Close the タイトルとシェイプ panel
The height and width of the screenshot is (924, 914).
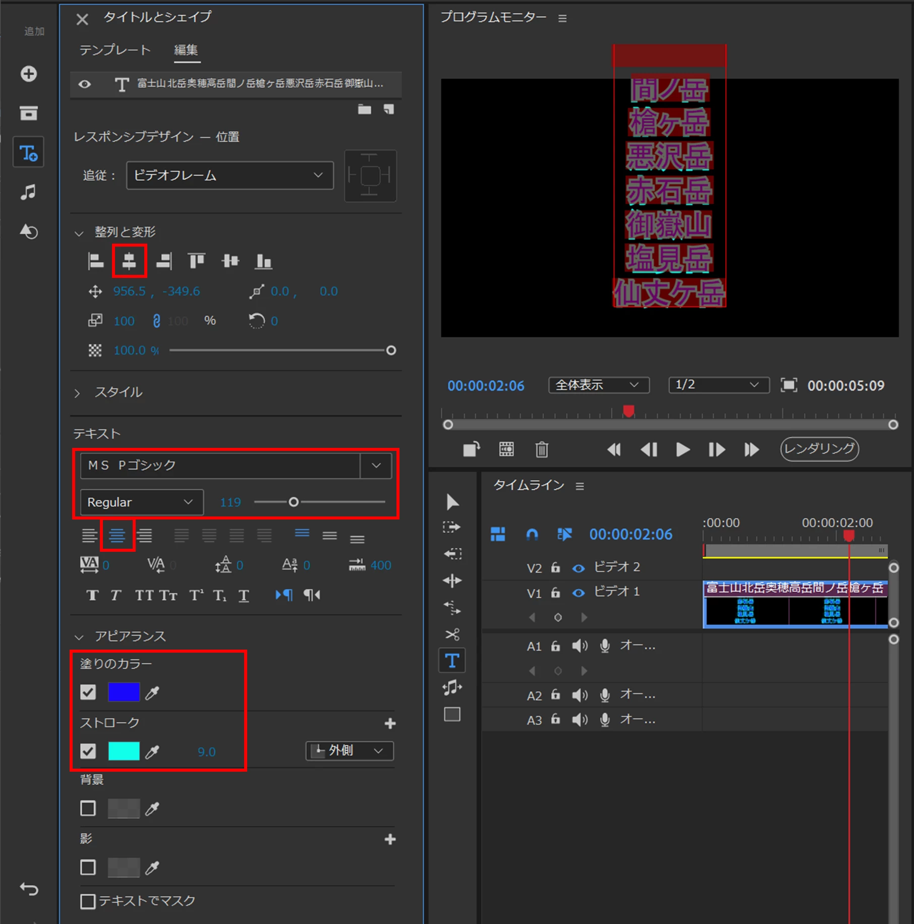pos(82,19)
